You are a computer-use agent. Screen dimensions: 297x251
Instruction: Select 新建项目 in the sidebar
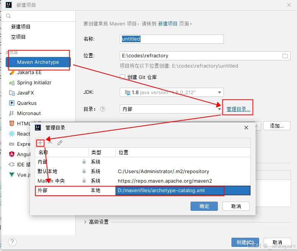tap(21, 27)
